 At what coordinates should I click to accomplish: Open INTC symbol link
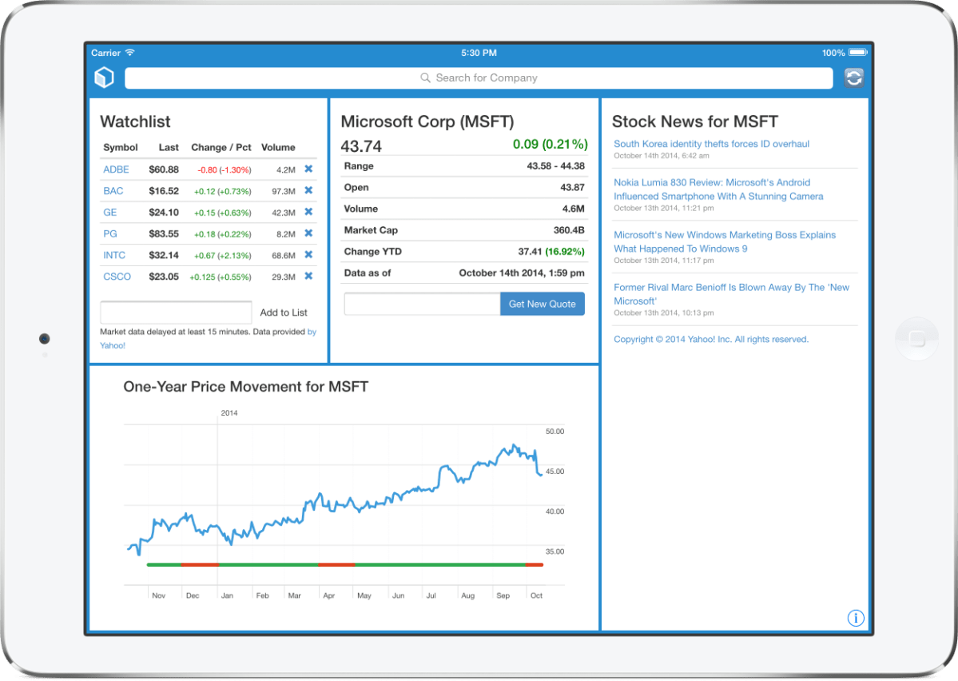pos(114,255)
